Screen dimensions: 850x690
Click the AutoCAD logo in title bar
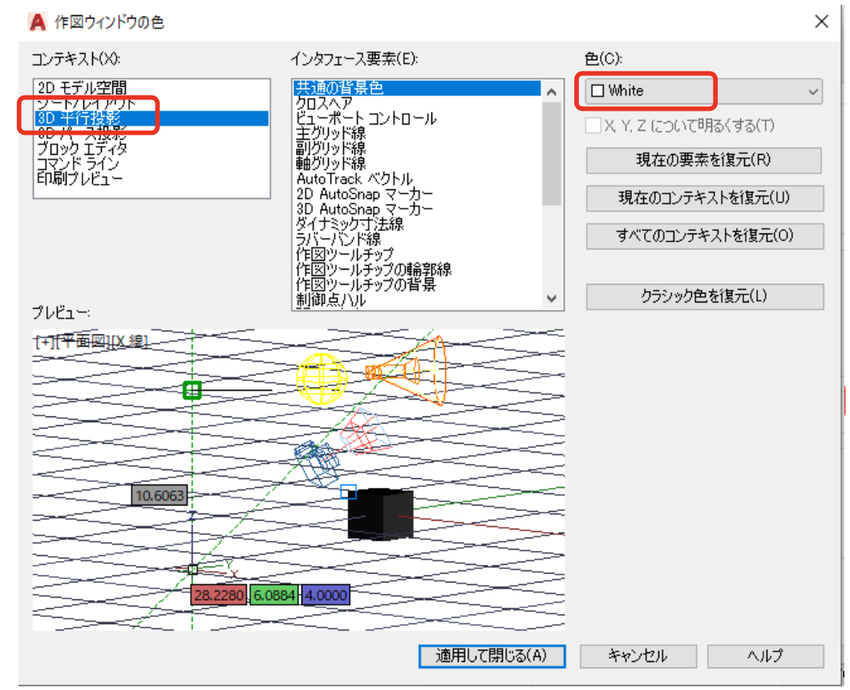pyautogui.click(x=38, y=22)
